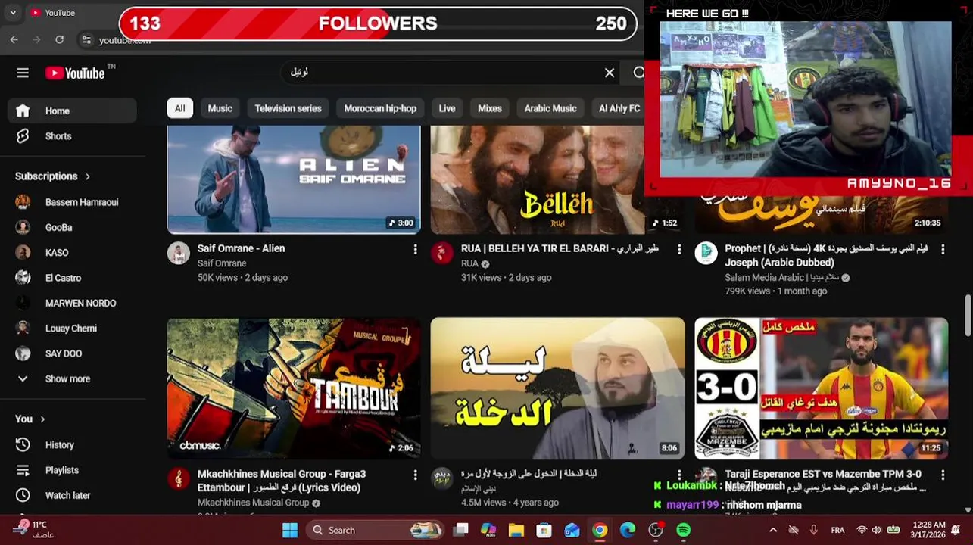Open more options for Saif Omrane - Alien
This screenshot has width=973, height=545.
[x=415, y=249]
